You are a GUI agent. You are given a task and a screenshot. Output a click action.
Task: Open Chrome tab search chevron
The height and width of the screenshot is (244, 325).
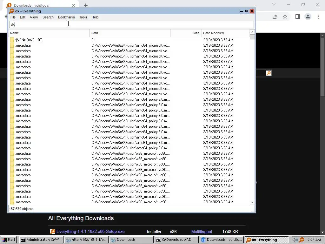274,4
